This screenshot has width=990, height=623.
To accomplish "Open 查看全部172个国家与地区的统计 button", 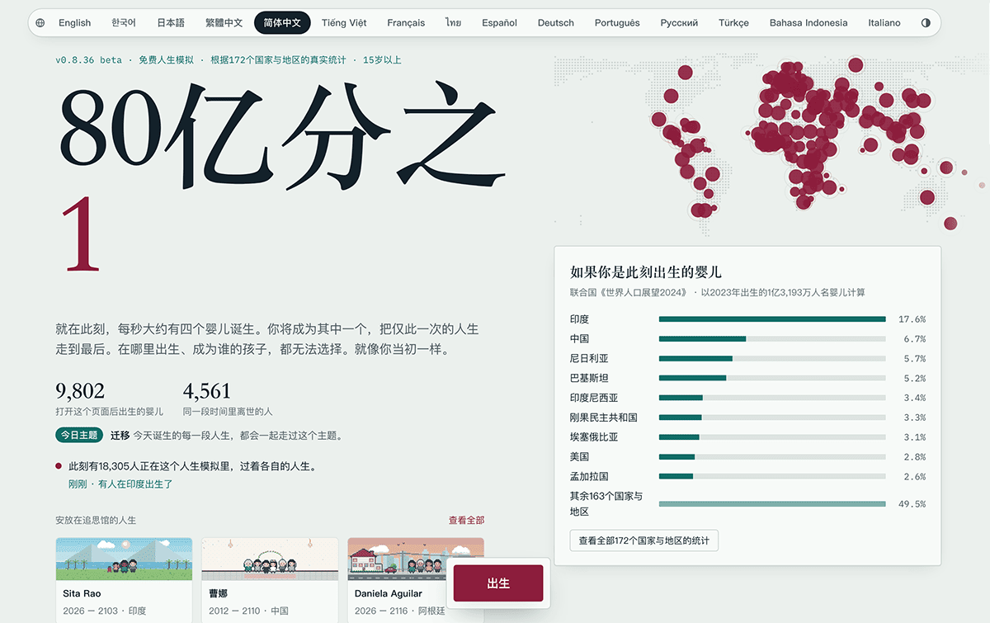I will pos(643,540).
